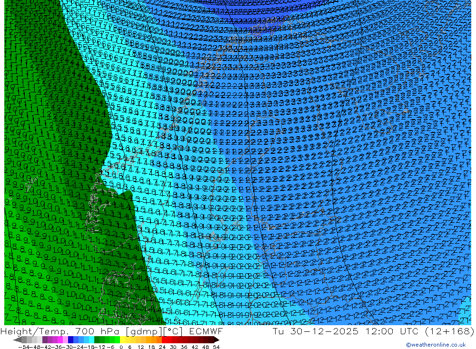476x349 pixels.
Task: Click the dark maroon right arrow end of legend
Action: tap(217, 340)
